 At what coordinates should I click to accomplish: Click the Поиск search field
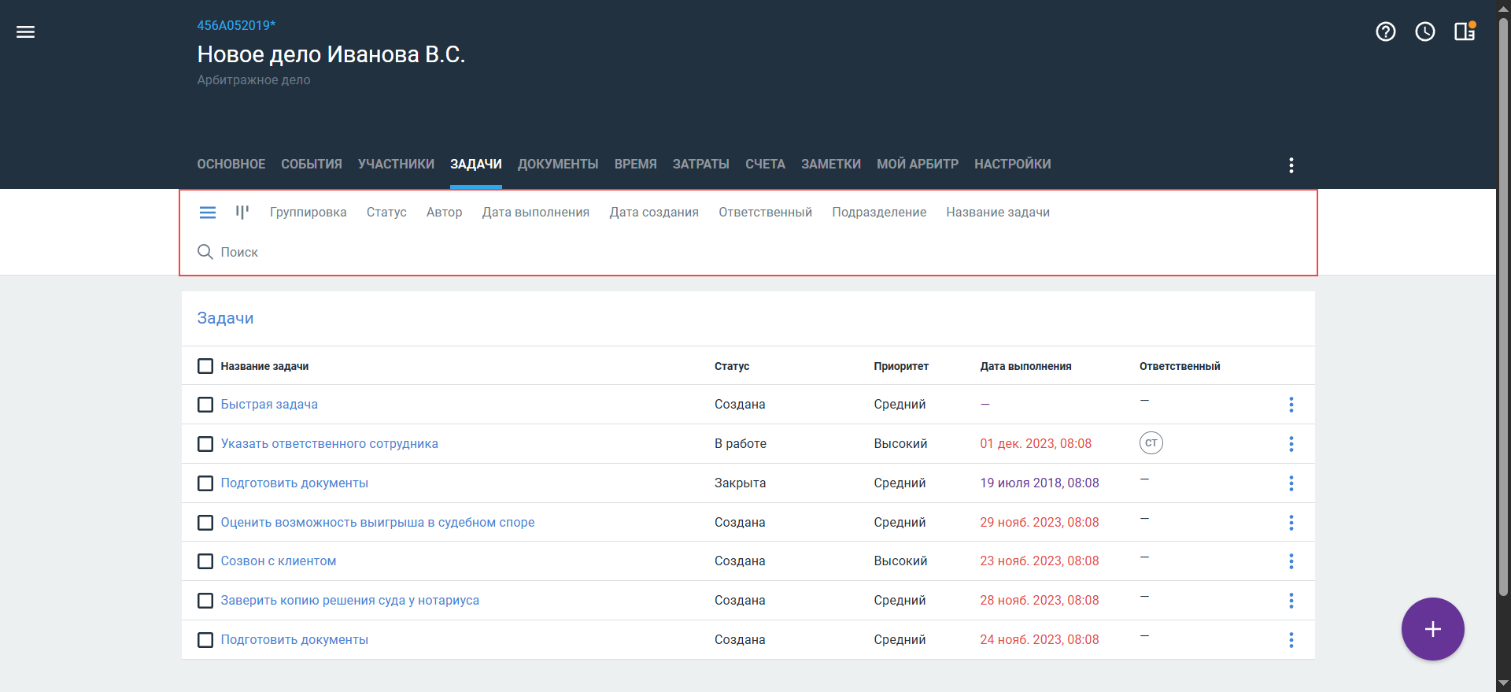tap(239, 253)
